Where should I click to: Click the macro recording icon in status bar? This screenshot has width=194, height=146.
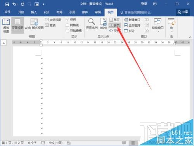pyautogui.click(x=69, y=143)
